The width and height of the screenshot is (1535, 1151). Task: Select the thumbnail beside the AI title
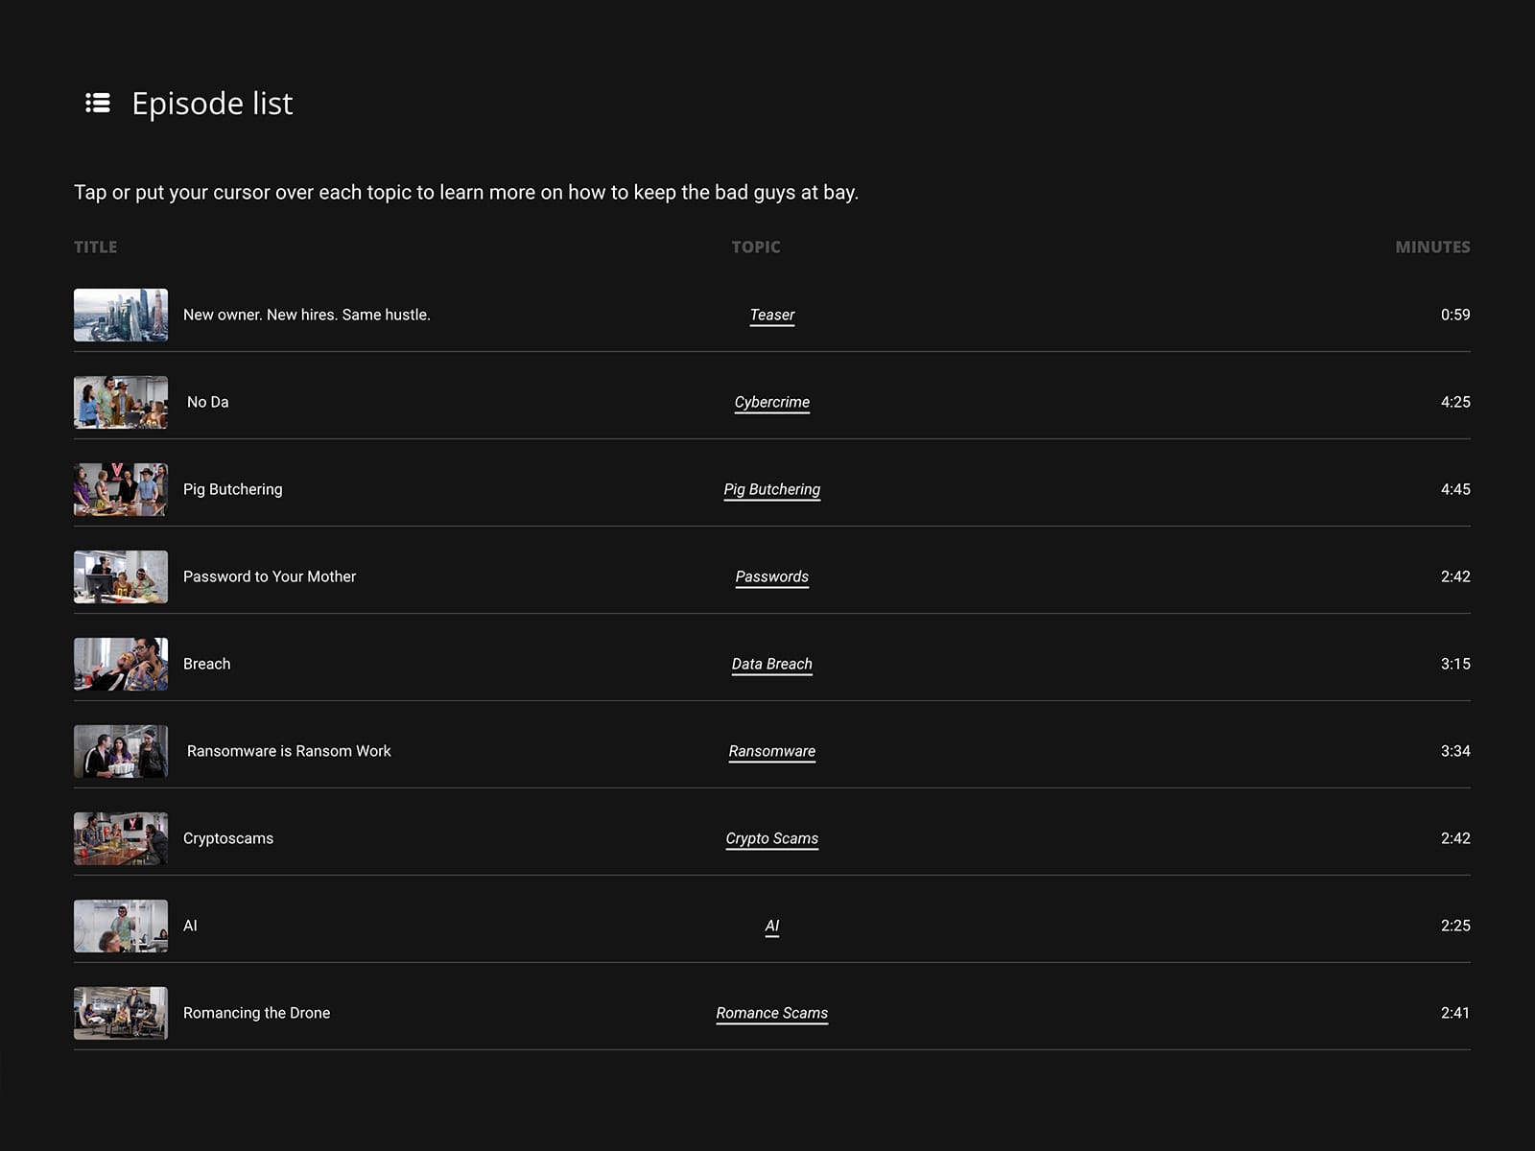pyautogui.click(x=121, y=926)
